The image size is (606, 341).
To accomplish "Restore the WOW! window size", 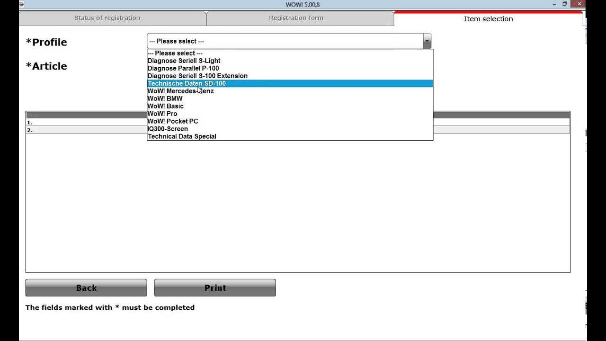I will click(x=564, y=4).
